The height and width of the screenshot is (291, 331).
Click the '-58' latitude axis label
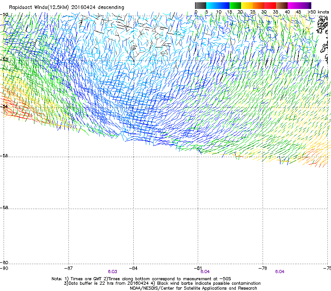coord(4,208)
